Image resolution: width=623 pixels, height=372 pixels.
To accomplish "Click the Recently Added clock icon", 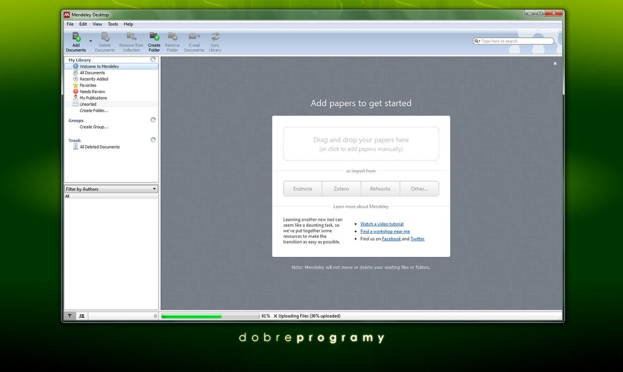I will [75, 79].
